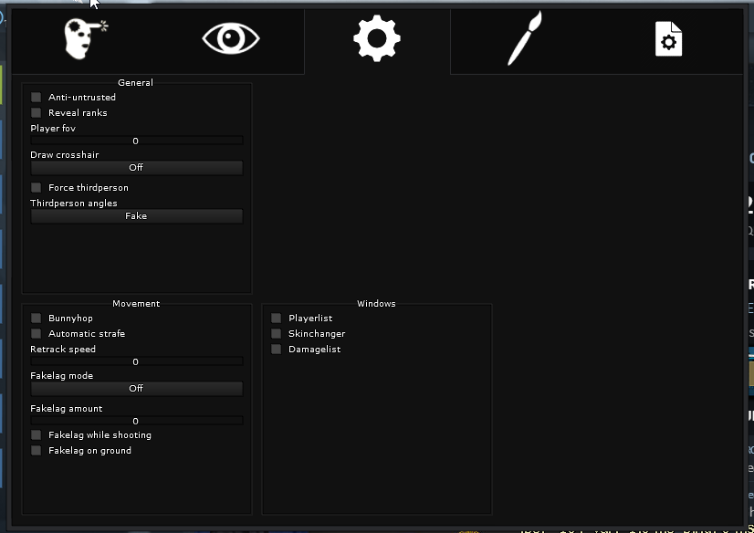The height and width of the screenshot is (533, 754).
Task: Click the Fakelag mode label
Action: (61, 376)
